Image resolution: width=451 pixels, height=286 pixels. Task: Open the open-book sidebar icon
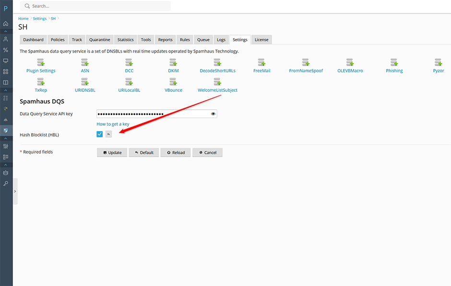pos(5,82)
